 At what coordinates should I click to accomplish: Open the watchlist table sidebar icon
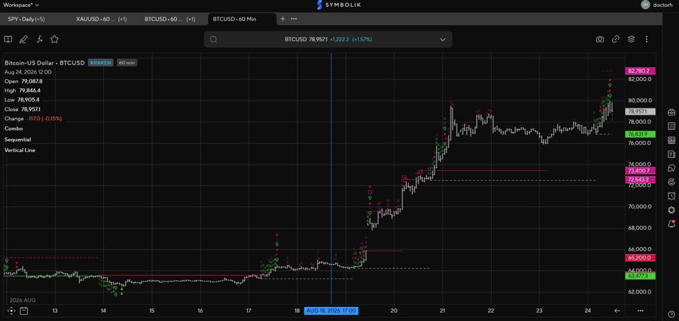click(671, 126)
